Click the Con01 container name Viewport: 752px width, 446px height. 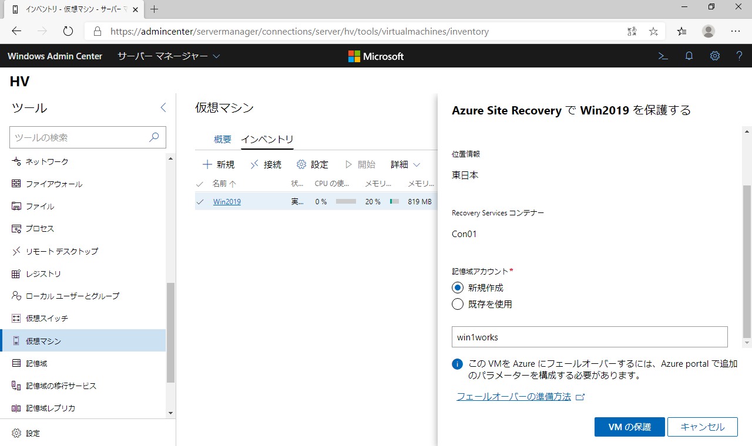tap(464, 234)
